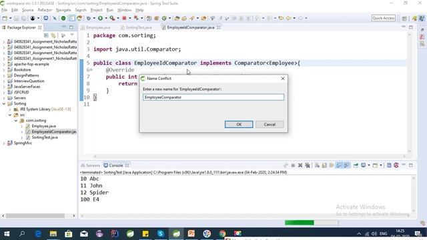Click the Package Explorer horizontal scrollbar
The height and width of the screenshot is (240, 427).
[x=35, y=215]
